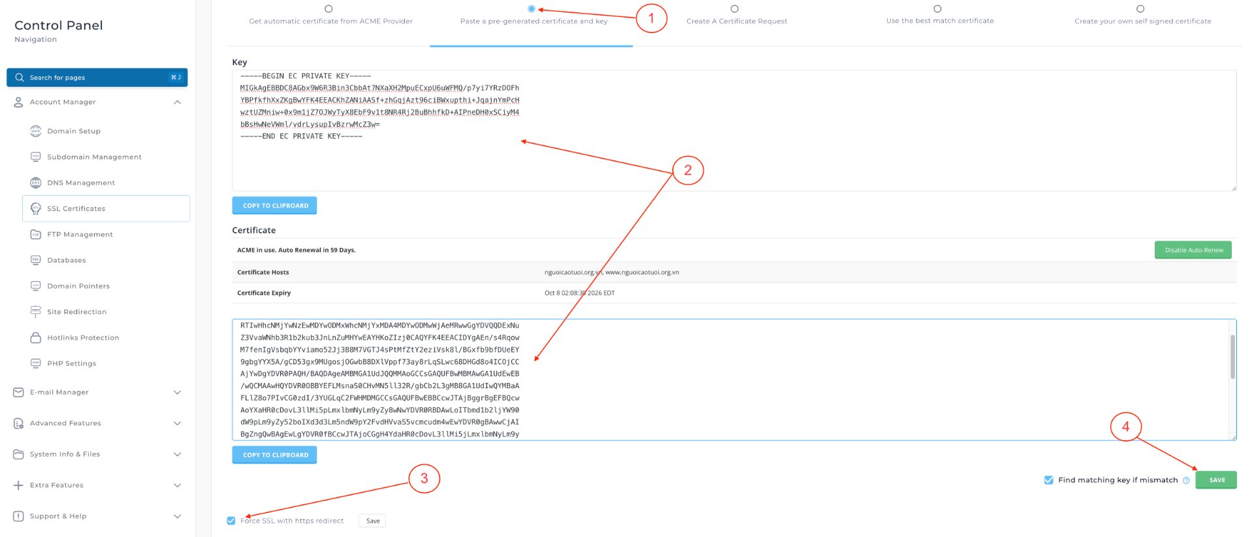The height and width of the screenshot is (537, 1254).
Task: Select Create your own self signed certificate
Action: coord(1140,8)
